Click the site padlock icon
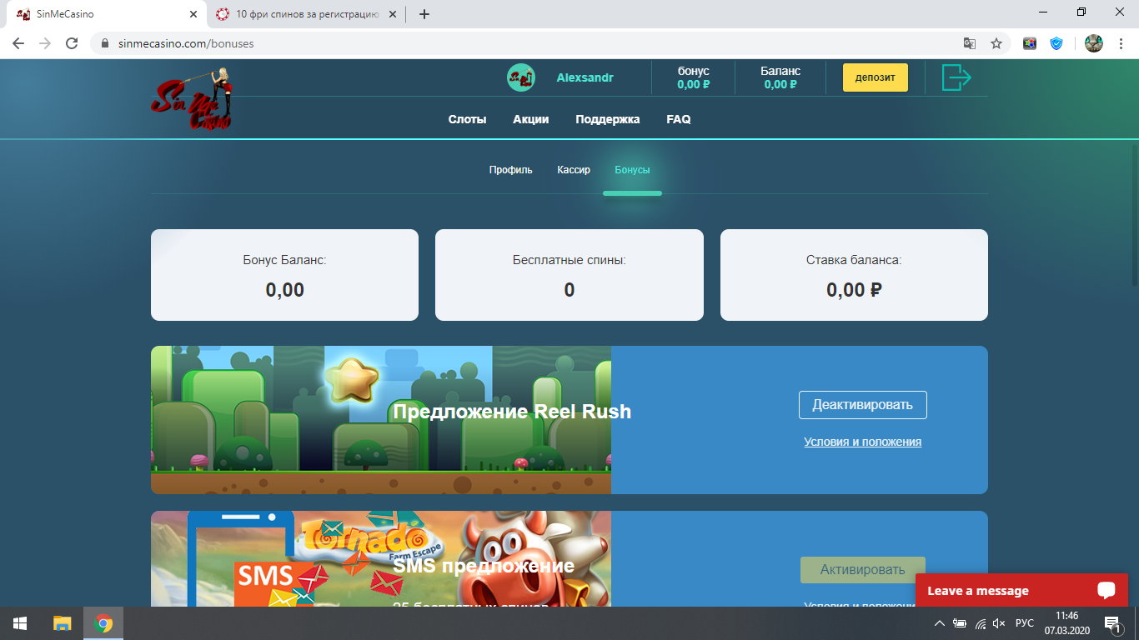This screenshot has height=640, width=1139. tap(105, 43)
